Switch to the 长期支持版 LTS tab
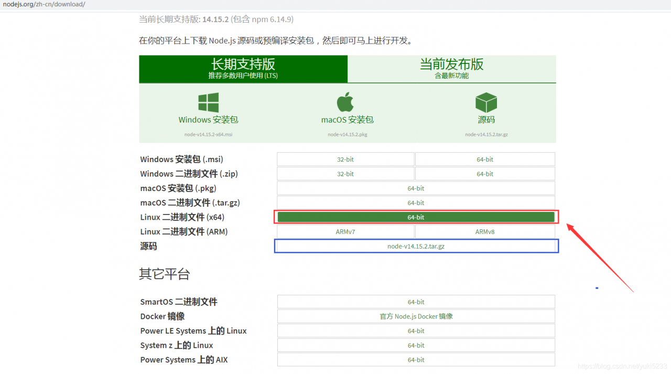The image size is (671, 374). pyautogui.click(x=243, y=69)
